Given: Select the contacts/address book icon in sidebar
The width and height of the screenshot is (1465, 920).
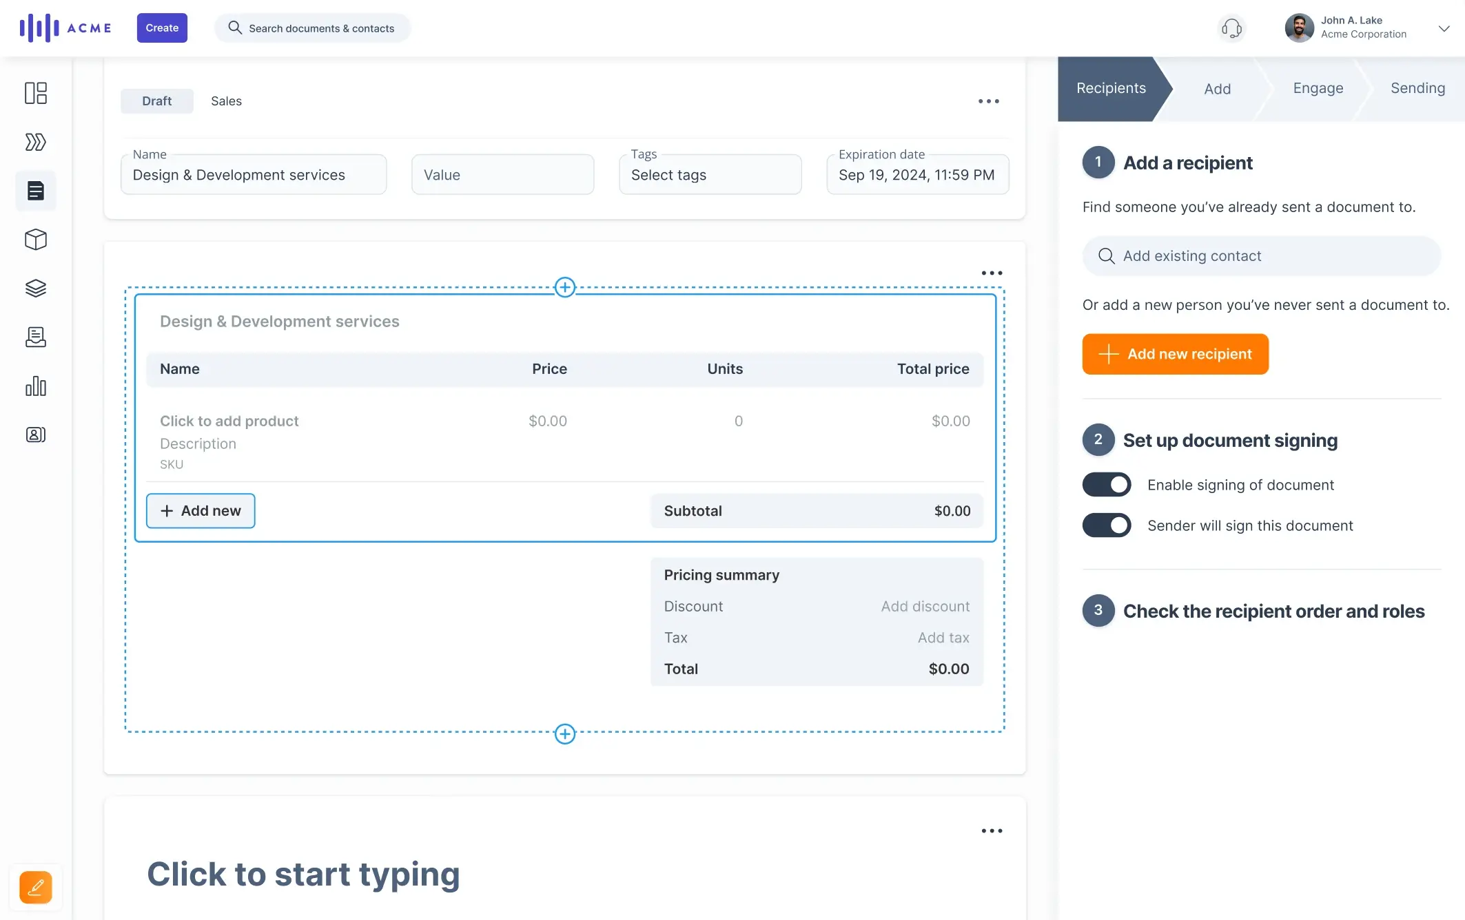Looking at the screenshot, I should pos(36,435).
